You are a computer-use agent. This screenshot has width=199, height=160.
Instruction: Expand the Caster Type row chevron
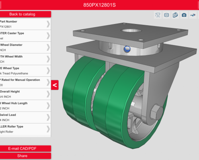(48, 36)
